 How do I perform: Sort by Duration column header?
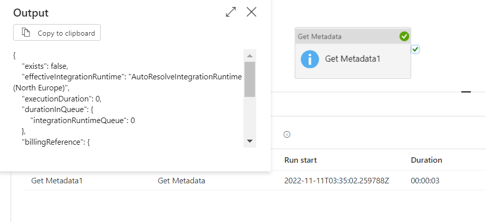[x=426, y=160]
